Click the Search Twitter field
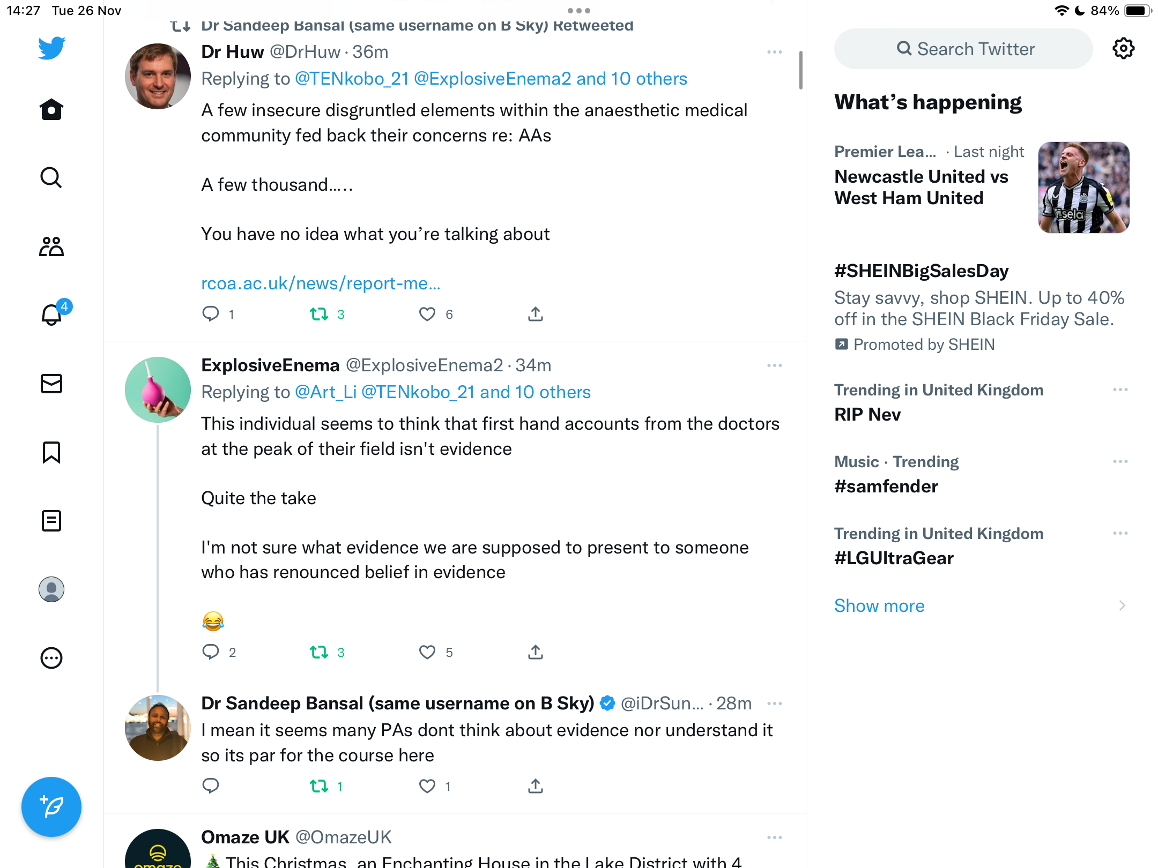 pos(963,49)
